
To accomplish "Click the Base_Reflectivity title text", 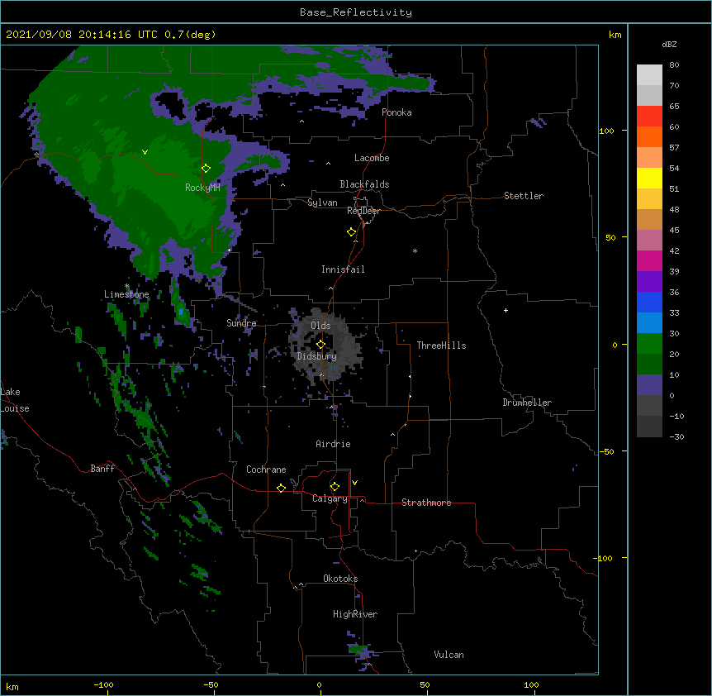I will pyautogui.click(x=356, y=12).
